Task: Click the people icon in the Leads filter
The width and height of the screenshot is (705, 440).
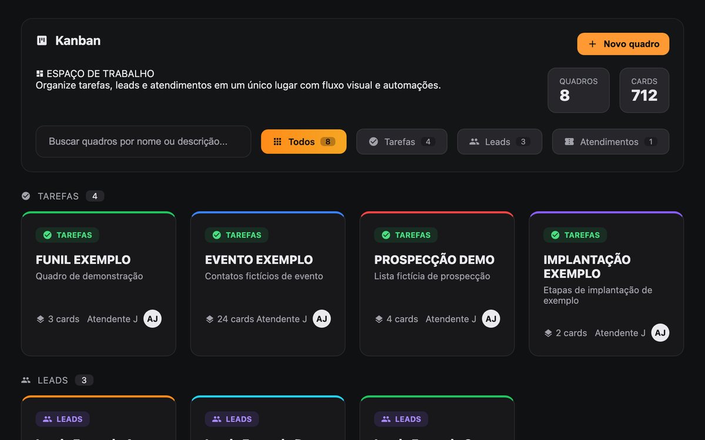Action: click(x=474, y=141)
